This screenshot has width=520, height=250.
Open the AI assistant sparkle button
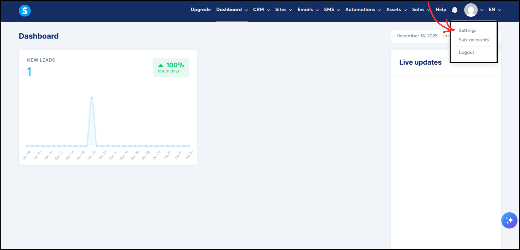pos(509,220)
